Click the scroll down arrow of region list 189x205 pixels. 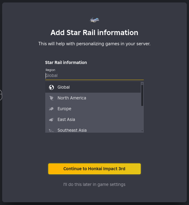142,131
